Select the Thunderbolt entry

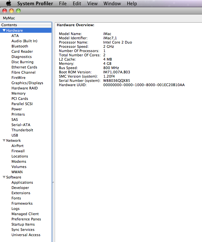point(22,130)
